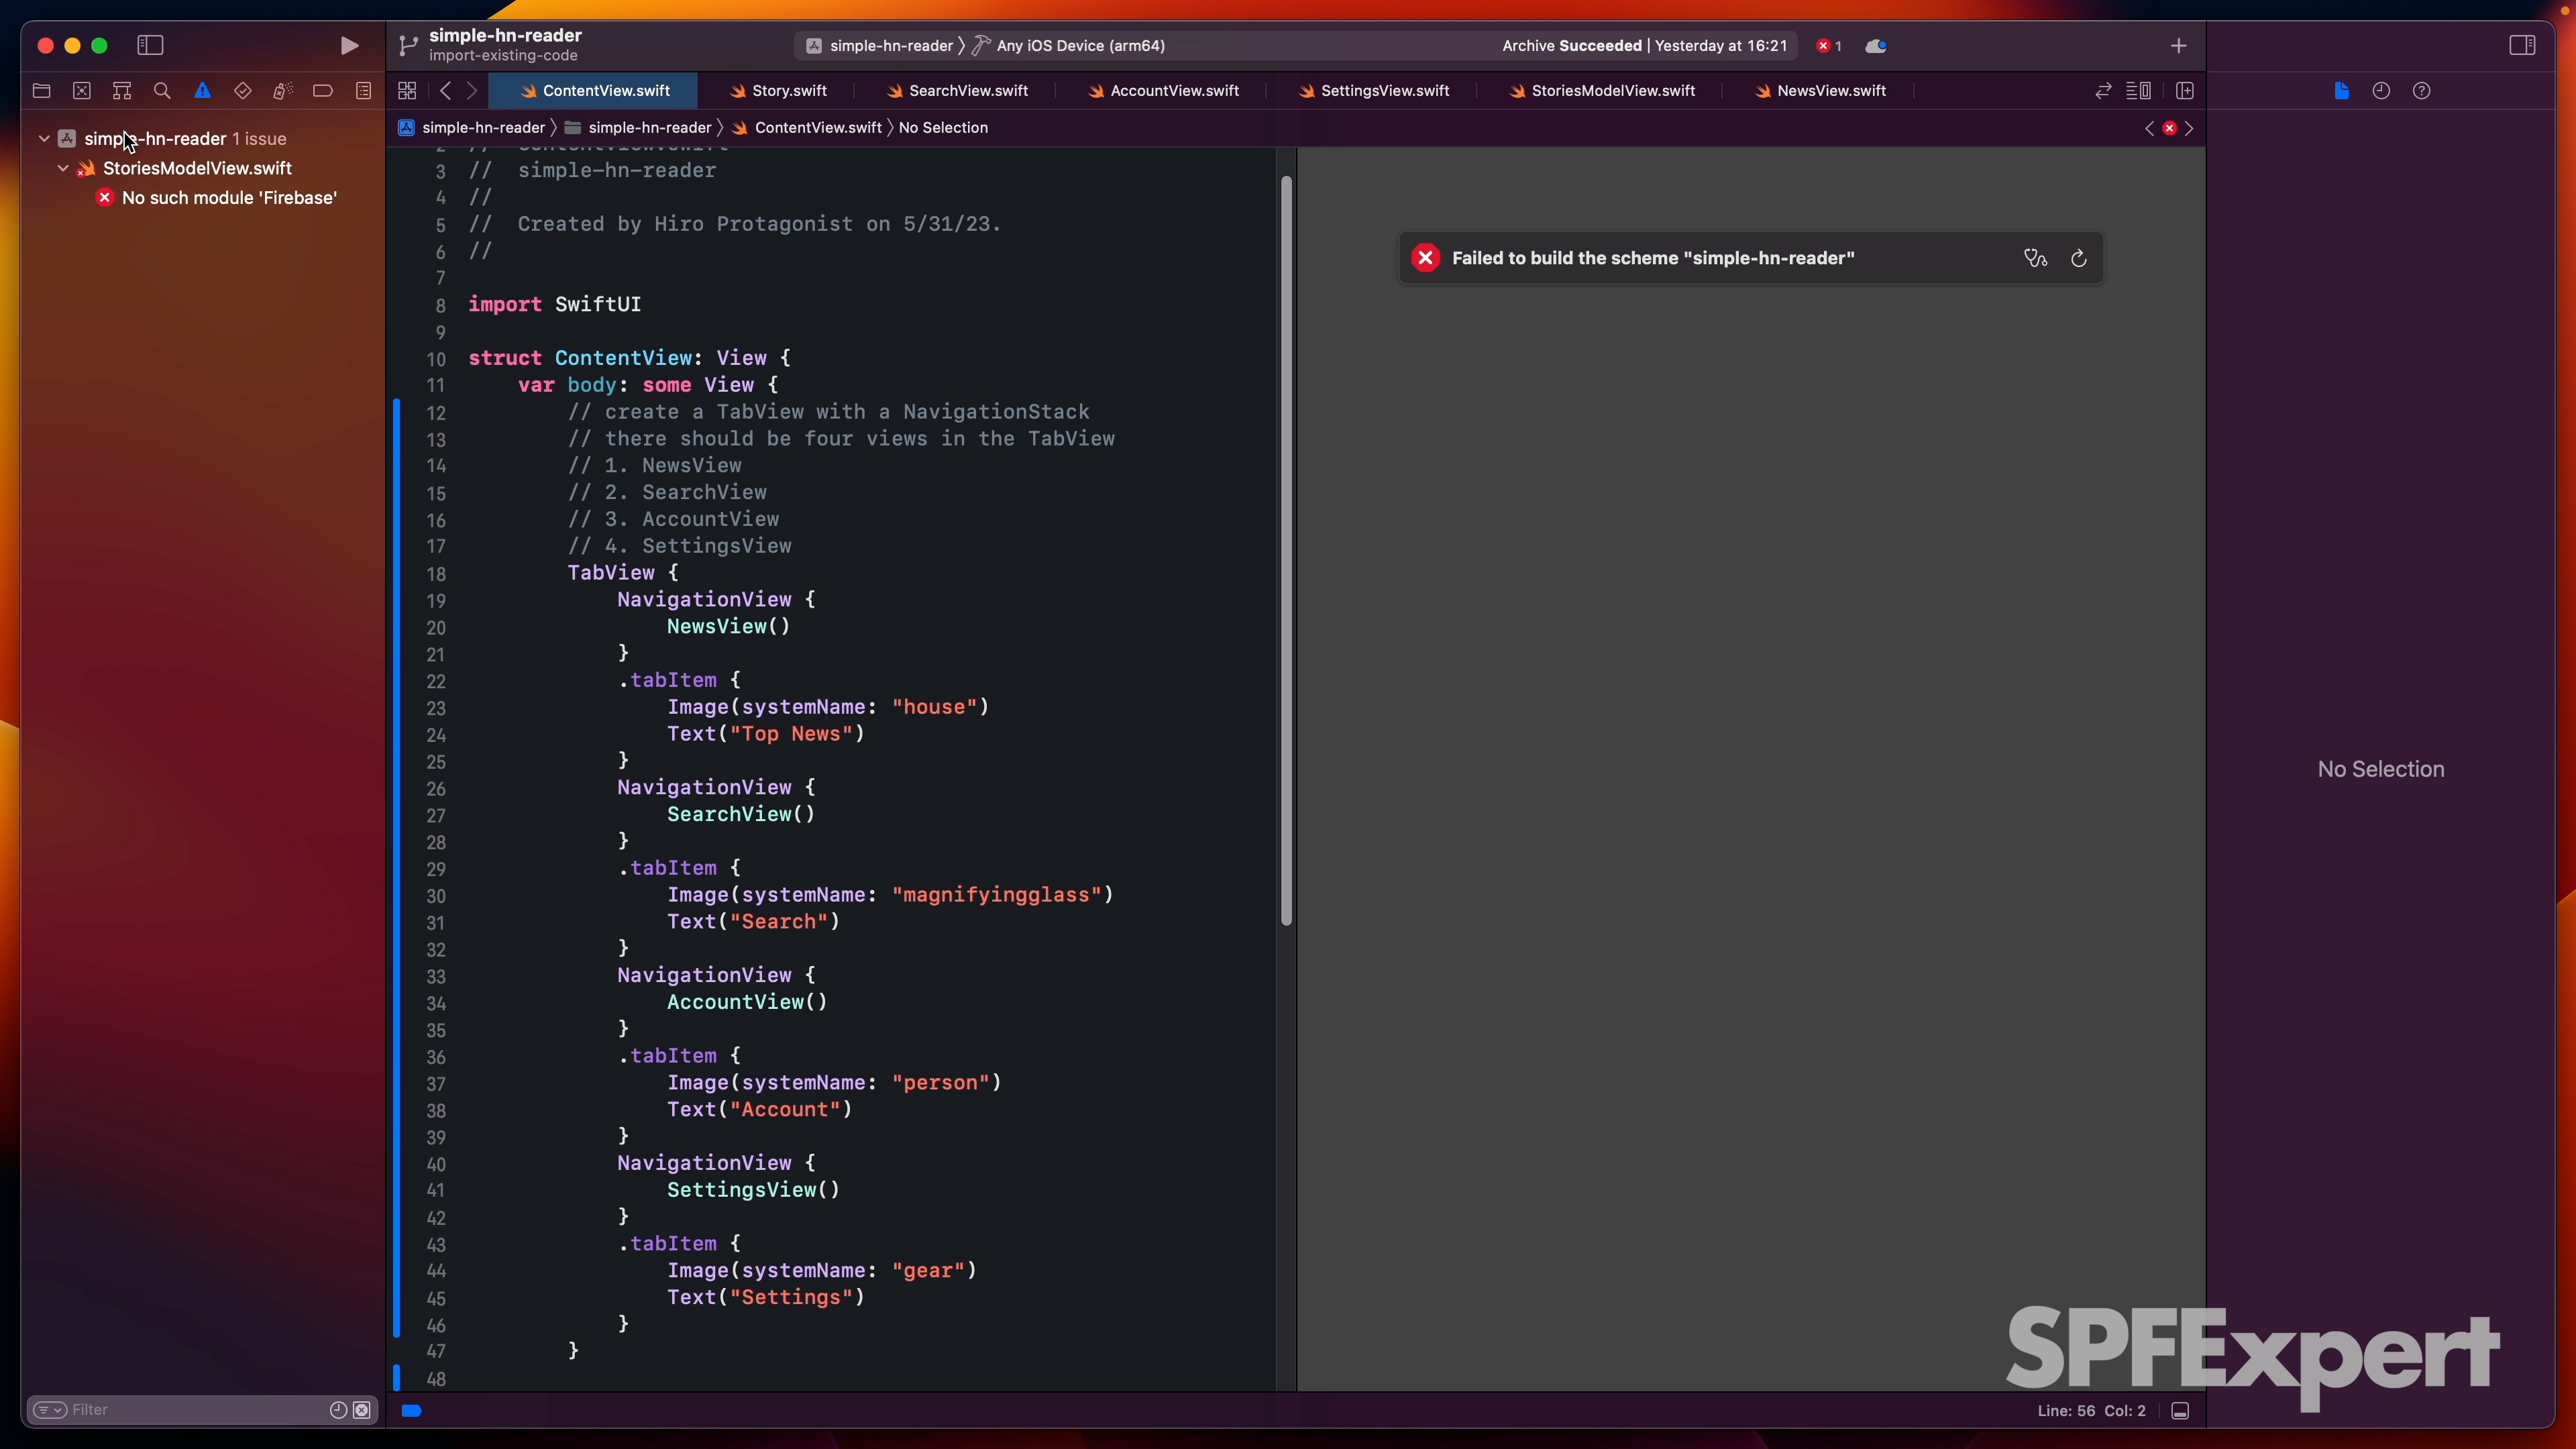The image size is (2576, 1449).
Task: Show preview build diagnostics
Action: tap(2035, 258)
